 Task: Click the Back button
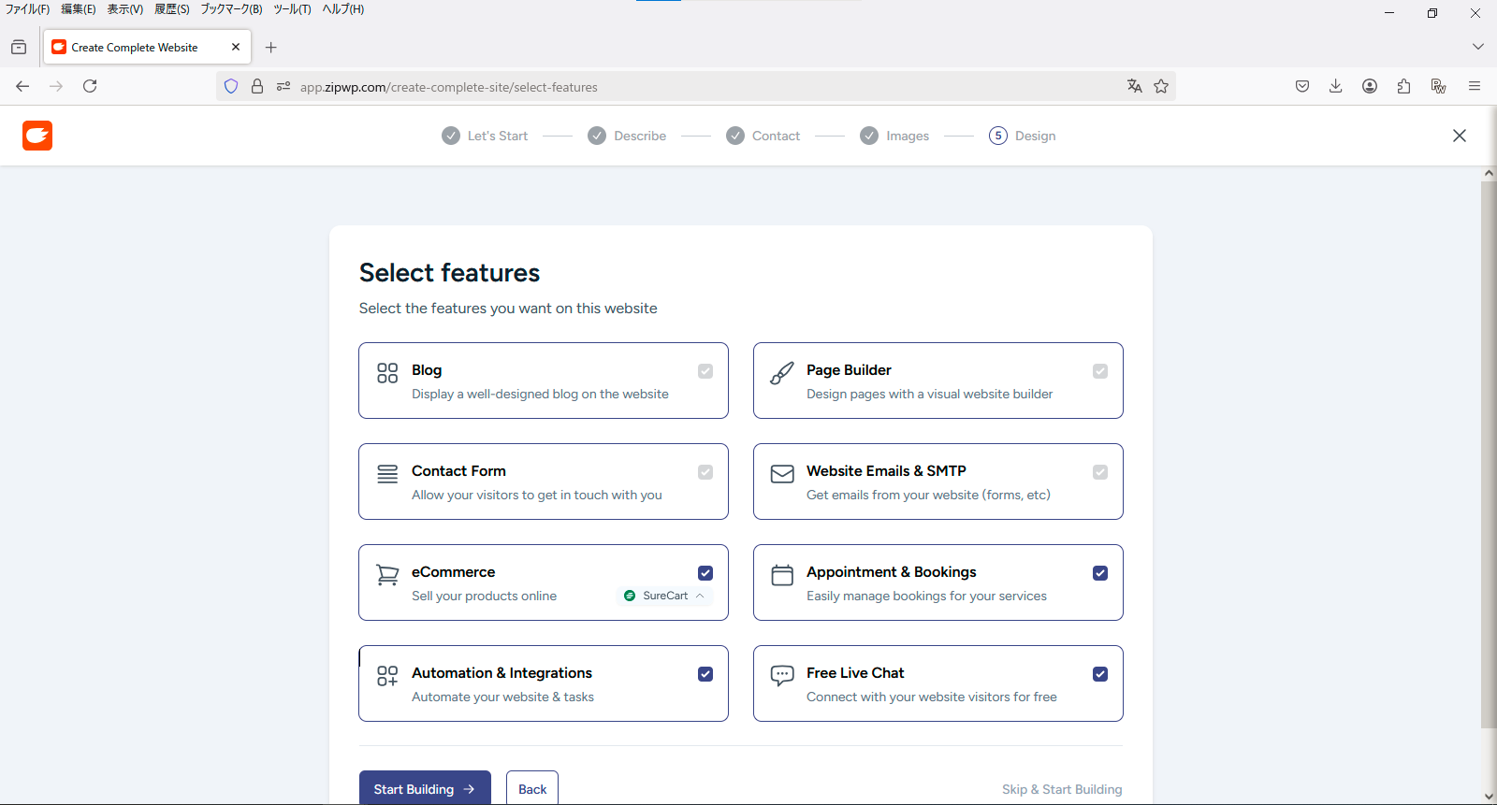(x=532, y=788)
